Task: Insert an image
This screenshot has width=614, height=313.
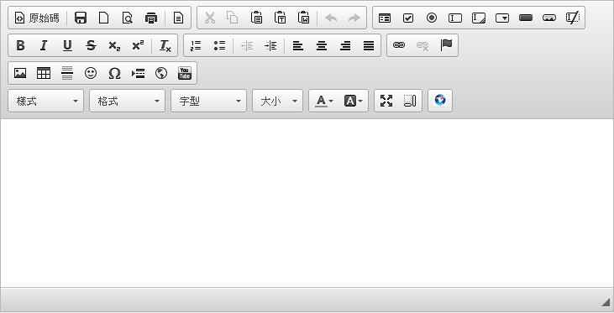Action: 20,73
